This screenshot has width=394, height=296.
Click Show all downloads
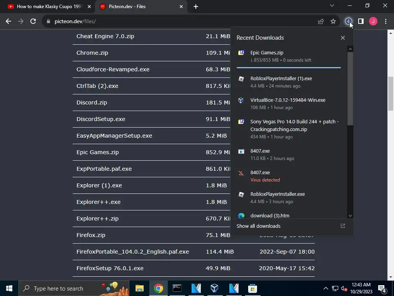(x=258, y=226)
